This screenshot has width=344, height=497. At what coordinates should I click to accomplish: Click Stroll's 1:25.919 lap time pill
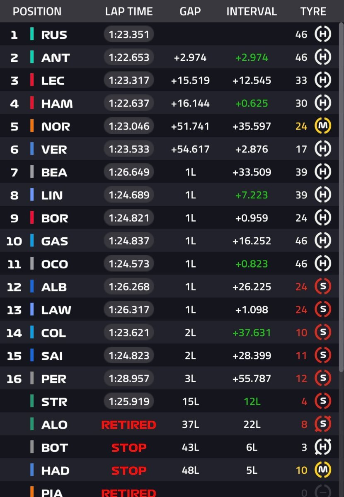point(129,401)
